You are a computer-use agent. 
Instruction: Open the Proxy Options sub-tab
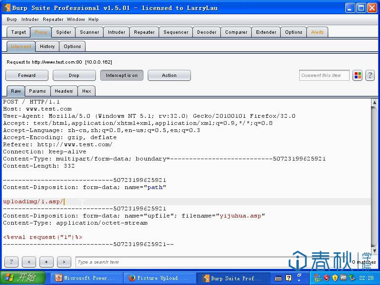[x=72, y=46]
